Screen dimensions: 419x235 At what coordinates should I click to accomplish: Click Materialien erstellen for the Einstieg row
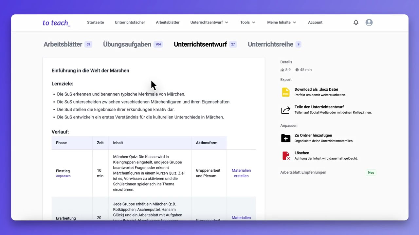coord(241,173)
